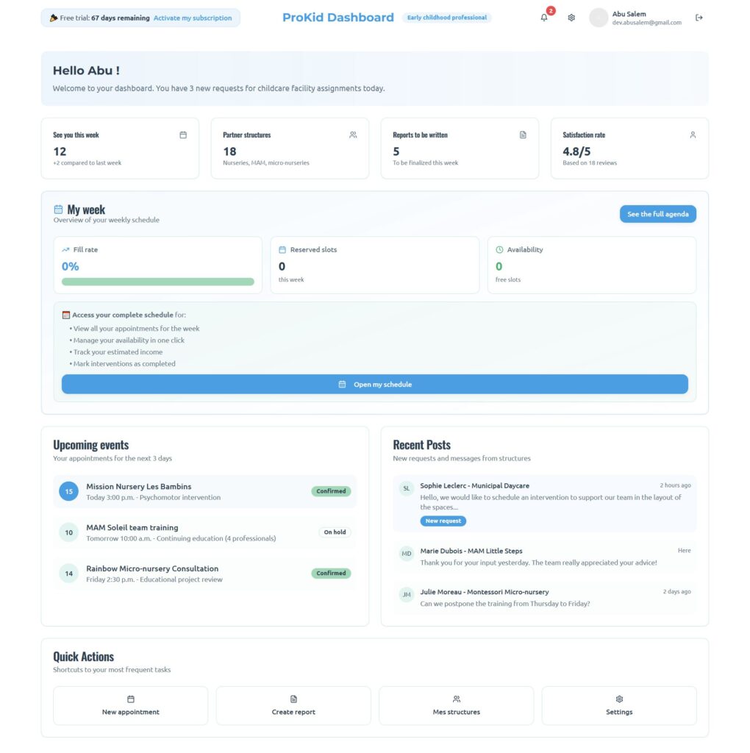Click people icon in Partner structures card
Viewport: 750px width, 753px height.
353,135
